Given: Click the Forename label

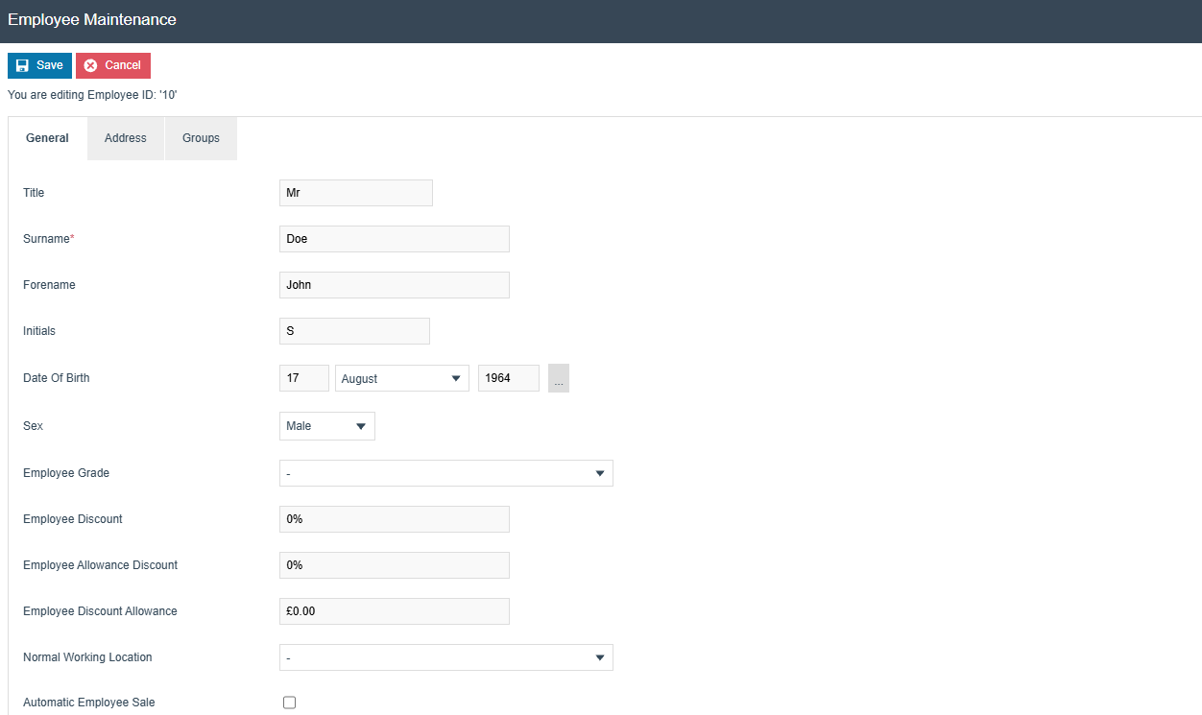Looking at the screenshot, I should click(49, 285).
